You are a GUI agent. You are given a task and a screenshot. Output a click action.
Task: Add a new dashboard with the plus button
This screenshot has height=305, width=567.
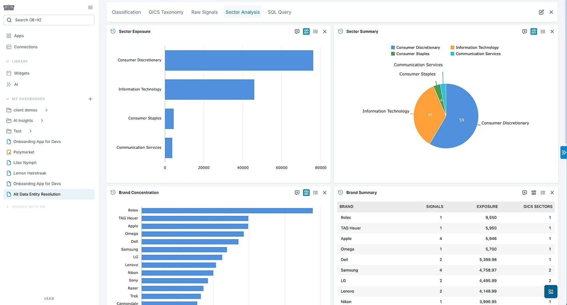tap(90, 99)
